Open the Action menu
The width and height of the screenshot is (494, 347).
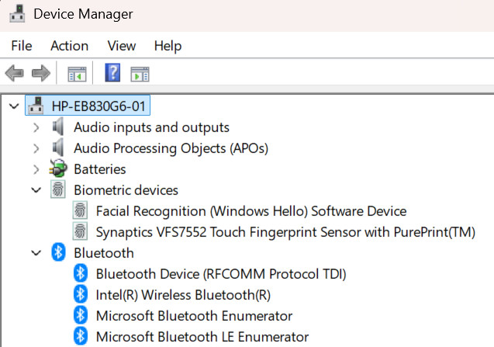[69, 46]
